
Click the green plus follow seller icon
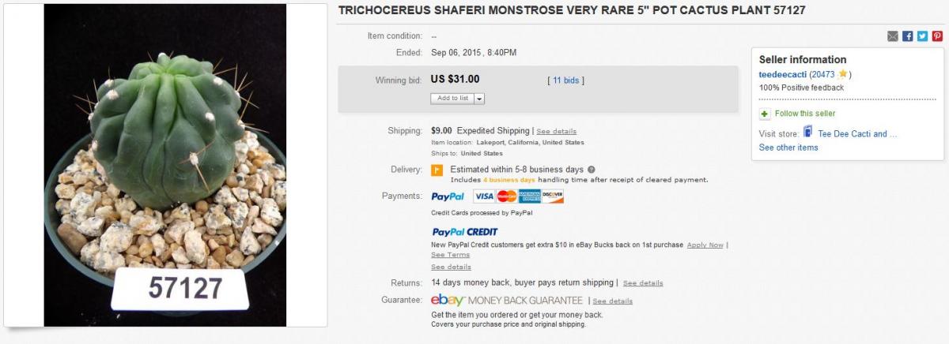(x=765, y=114)
